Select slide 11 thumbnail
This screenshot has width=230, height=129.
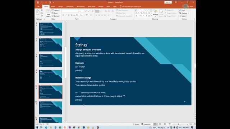click(x=50, y=108)
